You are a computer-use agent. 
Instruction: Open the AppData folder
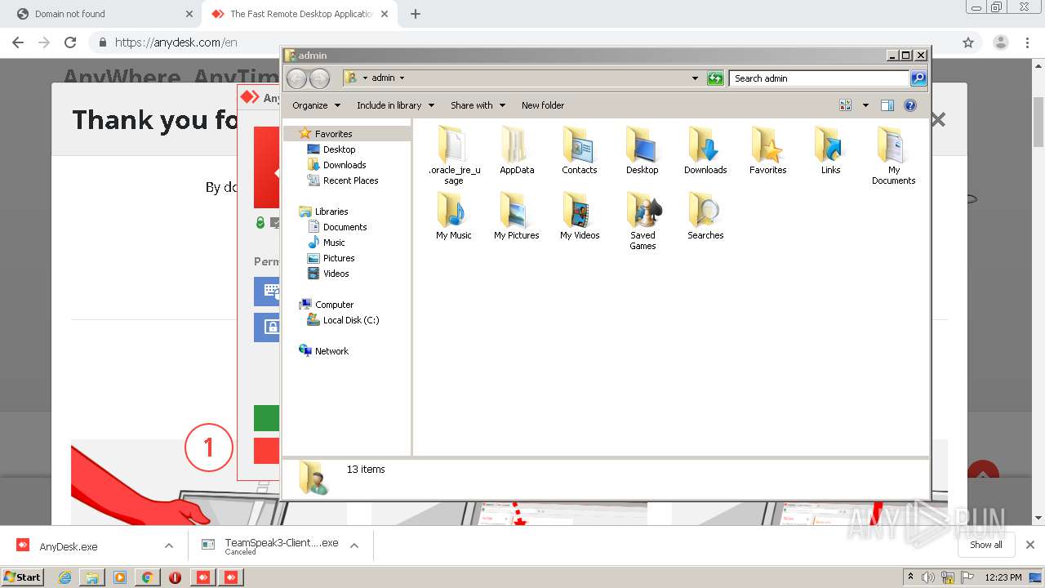point(517,151)
